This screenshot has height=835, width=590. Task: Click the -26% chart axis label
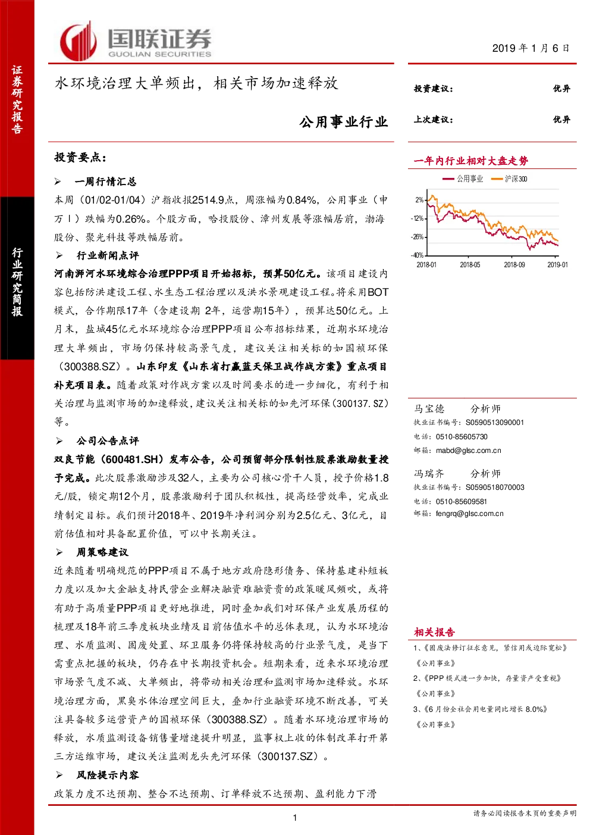[417, 237]
